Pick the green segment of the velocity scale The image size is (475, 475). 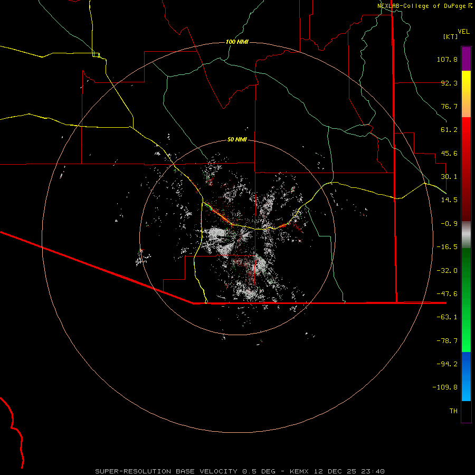(x=466, y=300)
